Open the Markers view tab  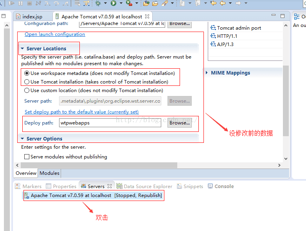[x=28, y=186]
